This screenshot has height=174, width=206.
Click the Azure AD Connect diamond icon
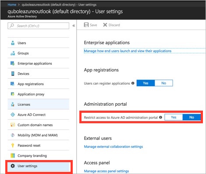(13, 115)
